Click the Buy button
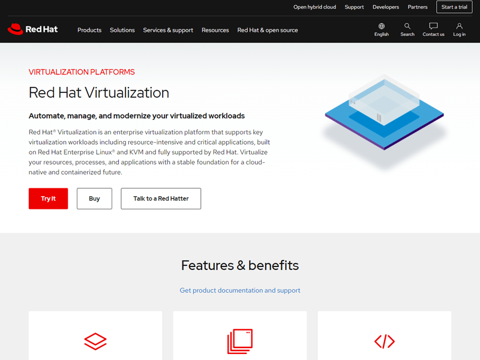480x360 pixels. click(94, 199)
